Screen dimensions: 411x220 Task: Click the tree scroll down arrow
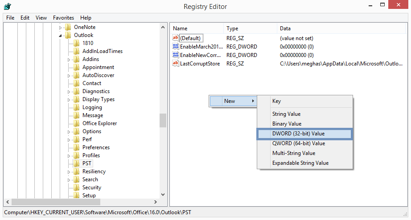tap(163, 195)
